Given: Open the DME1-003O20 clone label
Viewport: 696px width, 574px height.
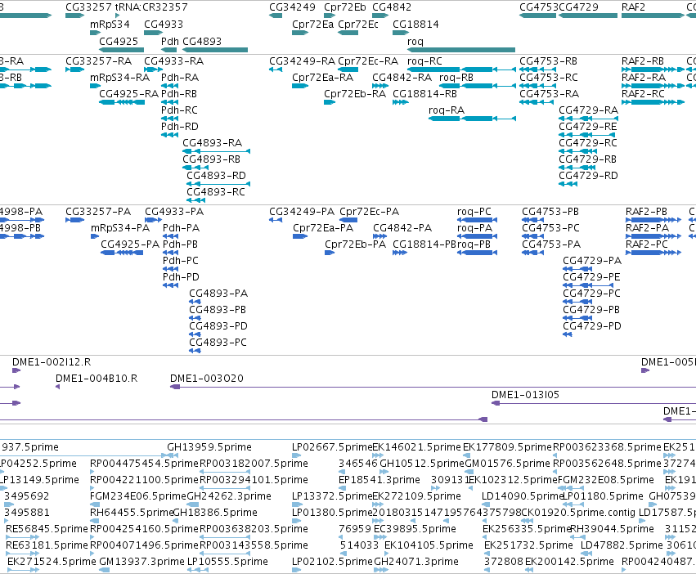Looking at the screenshot, I should [x=207, y=379].
